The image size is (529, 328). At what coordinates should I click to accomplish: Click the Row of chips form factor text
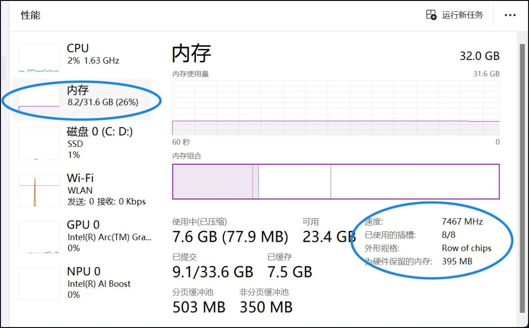tap(467, 248)
